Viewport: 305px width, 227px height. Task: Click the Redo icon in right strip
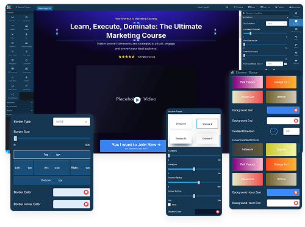pyautogui.click(x=296, y=45)
